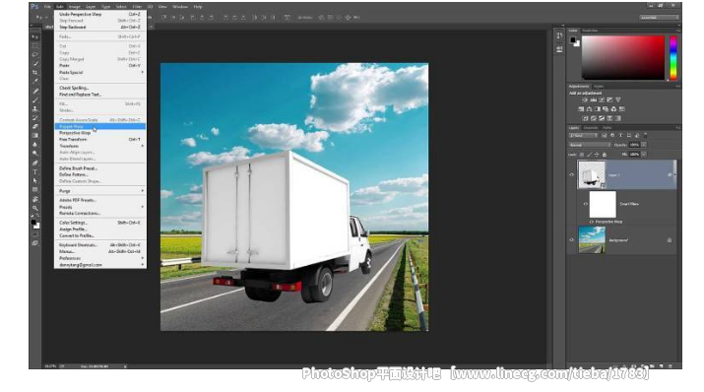Select the Brush tool
704x392 pixels.
pos(35,100)
